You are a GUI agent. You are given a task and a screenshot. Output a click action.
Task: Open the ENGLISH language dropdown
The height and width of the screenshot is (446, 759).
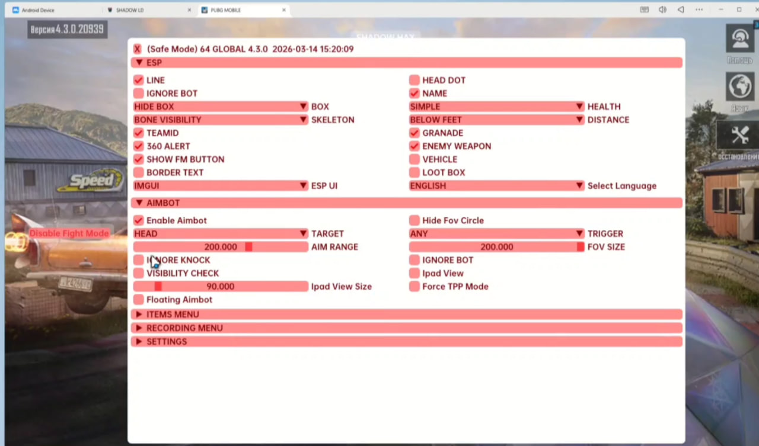[496, 186]
